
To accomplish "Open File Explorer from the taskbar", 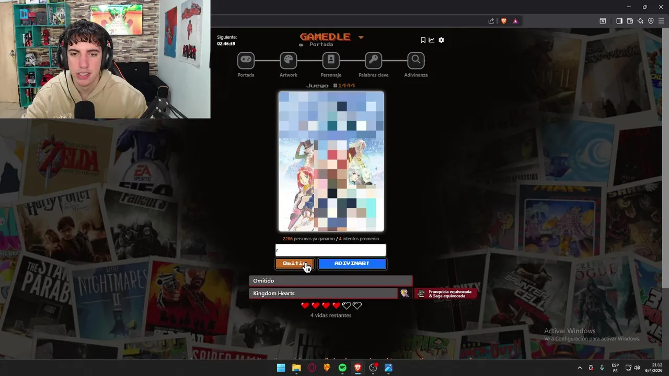I will tap(296, 368).
